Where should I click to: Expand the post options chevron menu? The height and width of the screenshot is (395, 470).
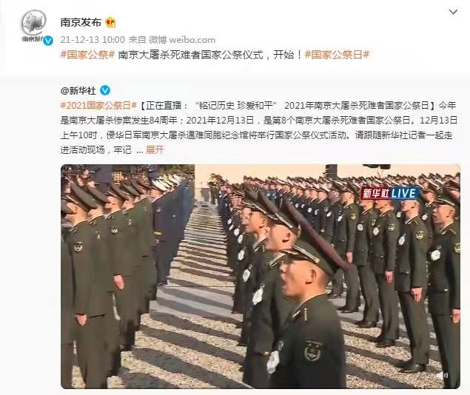click(453, 12)
